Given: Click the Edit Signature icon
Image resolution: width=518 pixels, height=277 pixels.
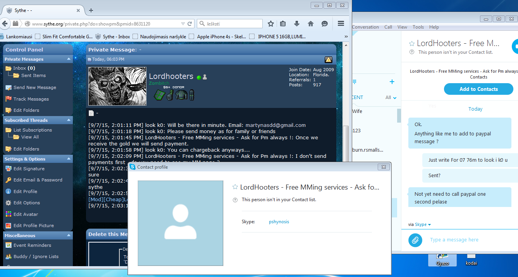Looking at the screenshot, I should pos(9,169).
